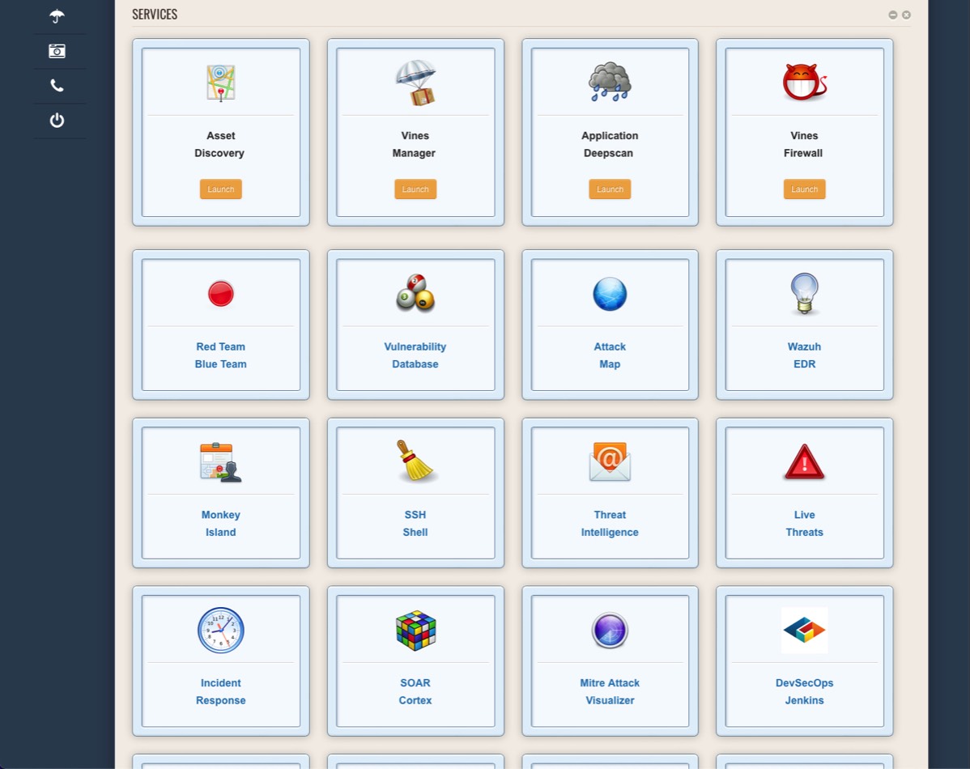The image size is (970, 769).
Task: Click the Application Deepscan storm cloud icon
Action: click(x=610, y=82)
